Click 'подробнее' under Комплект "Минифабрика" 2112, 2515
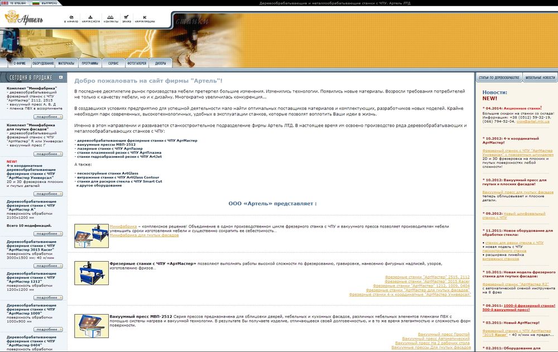 48,117
